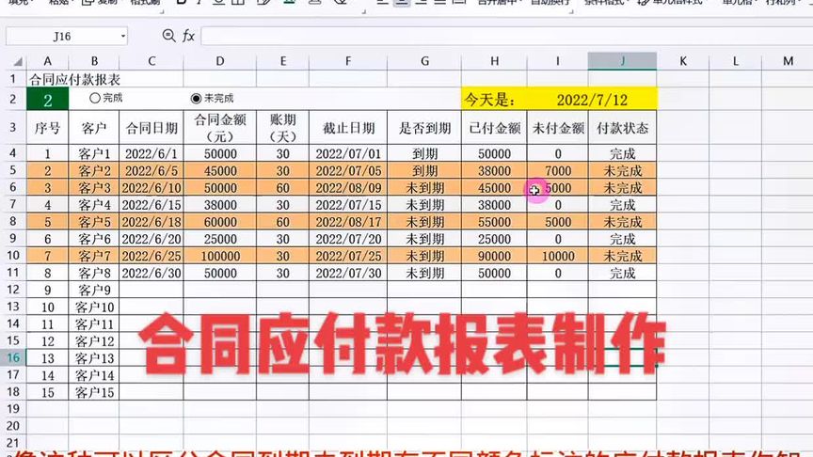The width and height of the screenshot is (813, 457).
Task: Click paid amount 55000
Action: coord(494,222)
